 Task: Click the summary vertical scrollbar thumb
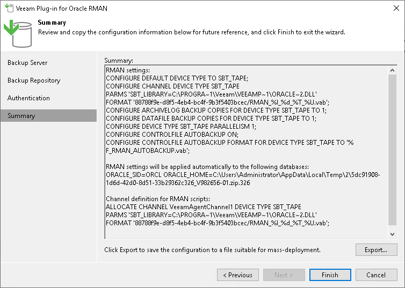[392, 150]
